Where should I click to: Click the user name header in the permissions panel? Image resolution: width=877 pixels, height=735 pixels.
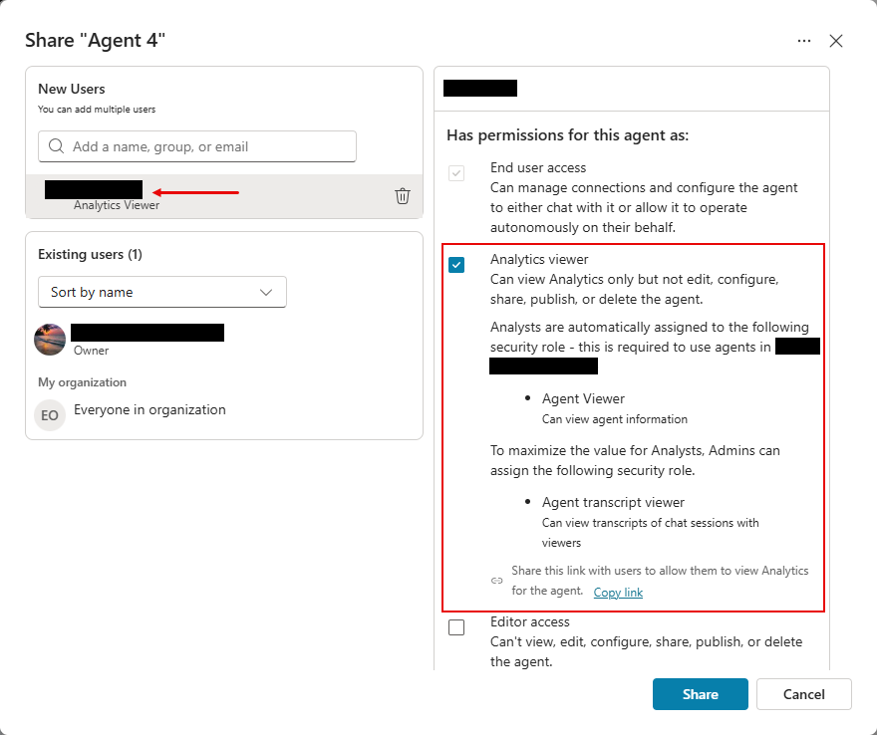pos(479,88)
